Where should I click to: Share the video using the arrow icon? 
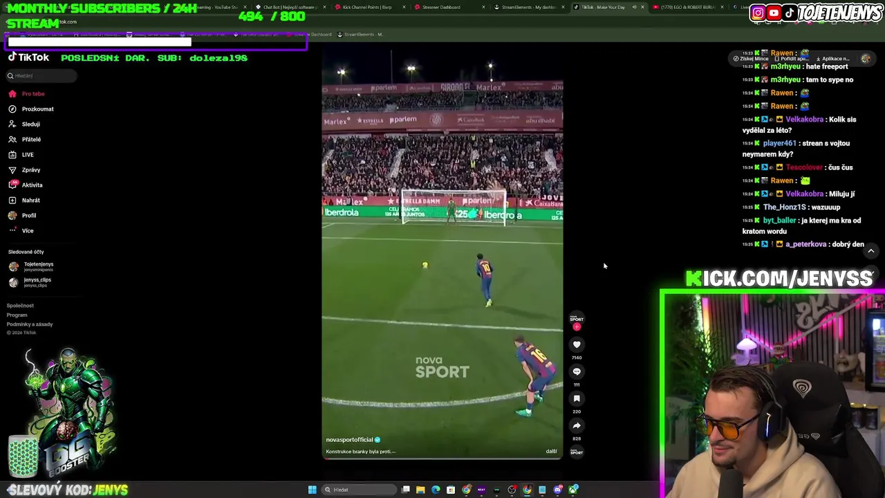coord(577,425)
